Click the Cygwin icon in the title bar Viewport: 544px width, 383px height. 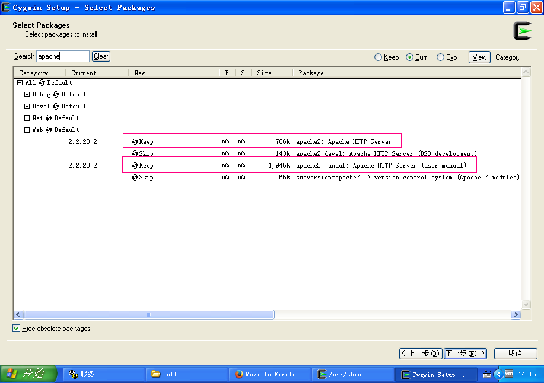coord(6,7)
